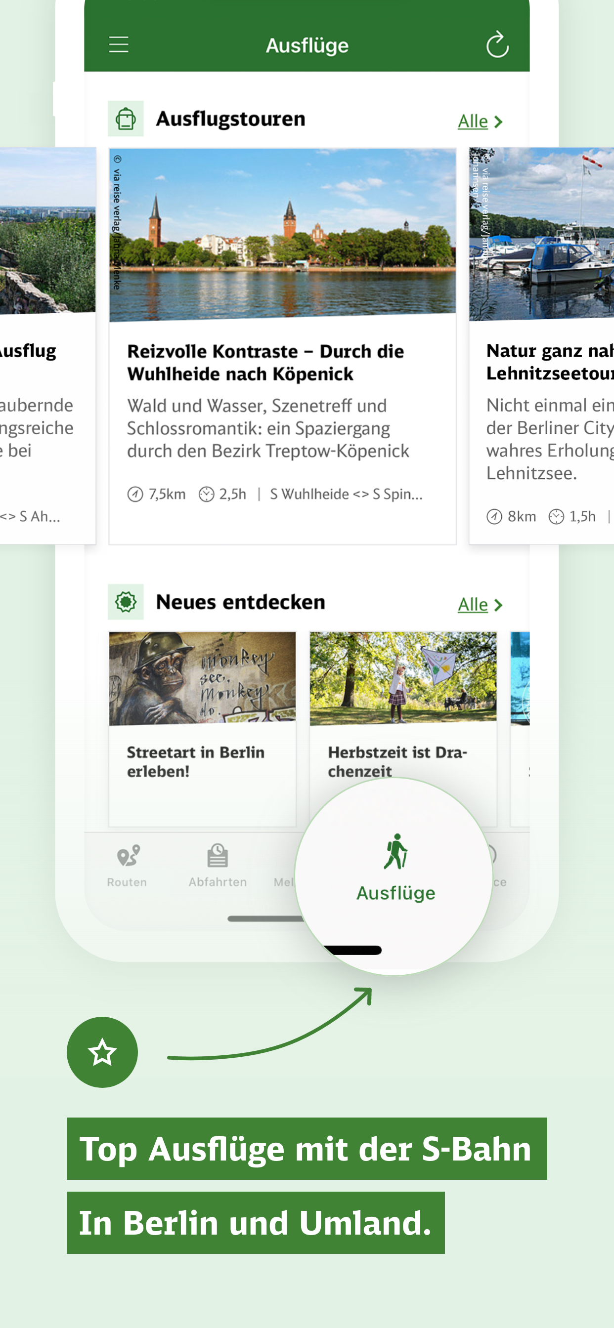Open all Ausflugstouren via Alle link

pos(473,122)
